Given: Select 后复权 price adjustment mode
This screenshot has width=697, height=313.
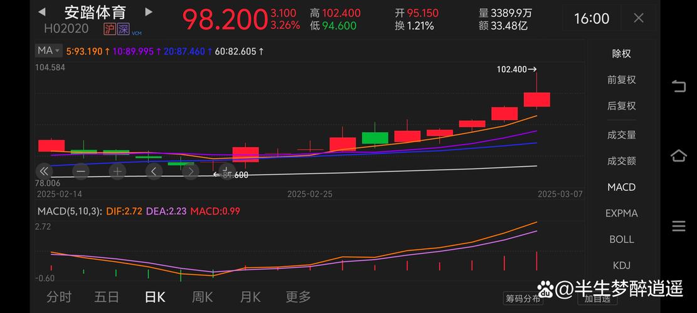Looking at the screenshot, I should (622, 106).
